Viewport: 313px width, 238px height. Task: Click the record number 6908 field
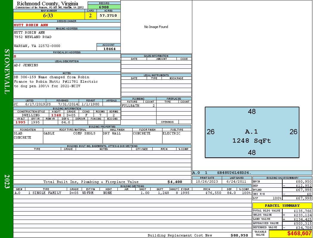coord(104,7)
